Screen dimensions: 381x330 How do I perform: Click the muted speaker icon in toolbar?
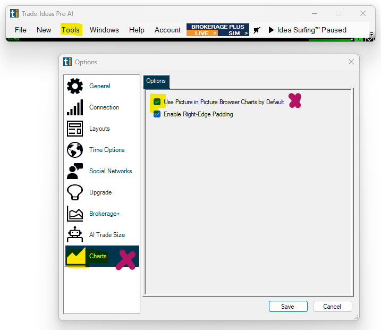[x=257, y=30]
